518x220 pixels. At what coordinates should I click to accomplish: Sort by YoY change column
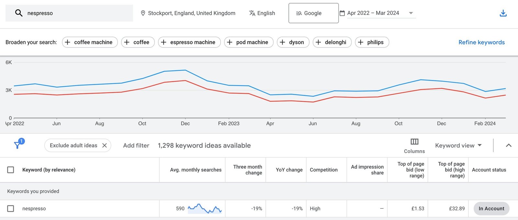click(289, 170)
